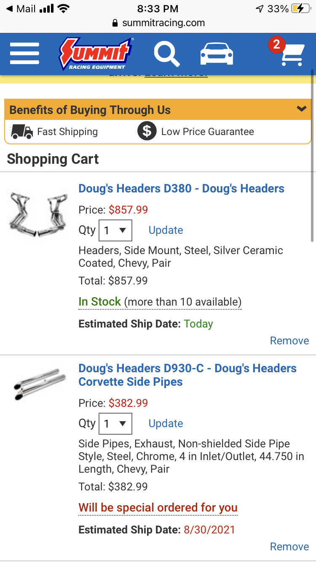Screen dimensions: 316x563
Task: Tap the Back to Mail arrow
Action: (10, 8)
